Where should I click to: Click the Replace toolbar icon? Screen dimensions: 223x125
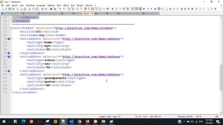click(x=55, y=9)
